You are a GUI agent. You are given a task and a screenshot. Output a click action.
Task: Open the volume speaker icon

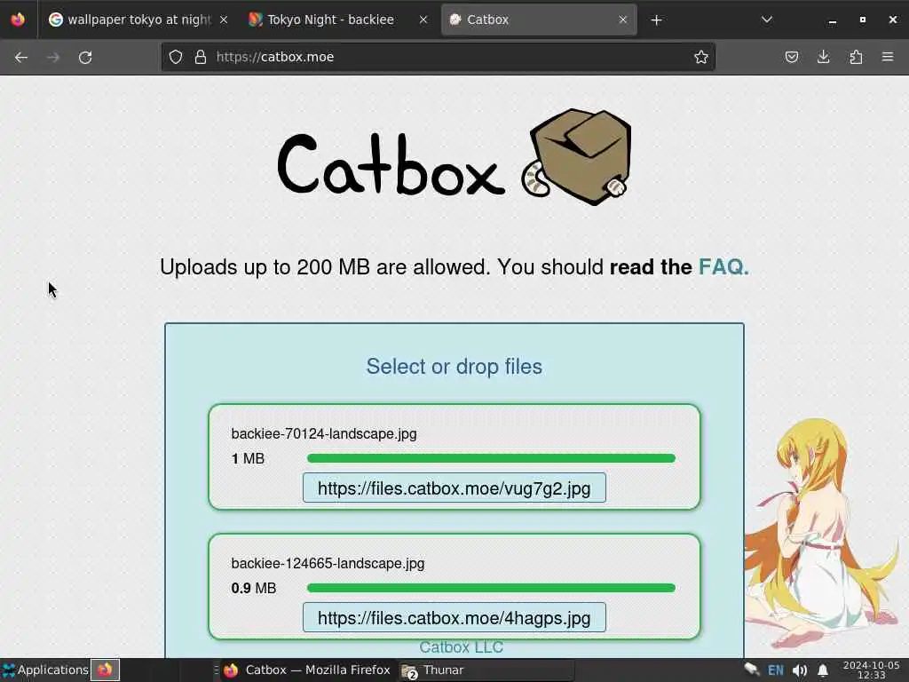click(800, 670)
